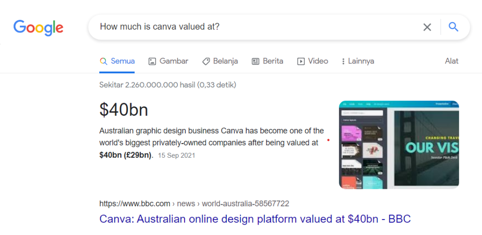The image size is (482, 235).
Task: Click the blue magnifier search button
Action: (x=453, y=27)
